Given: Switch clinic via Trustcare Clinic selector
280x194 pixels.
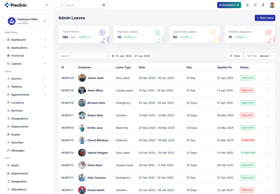Looking at the screenshot, I should point(27,21).
